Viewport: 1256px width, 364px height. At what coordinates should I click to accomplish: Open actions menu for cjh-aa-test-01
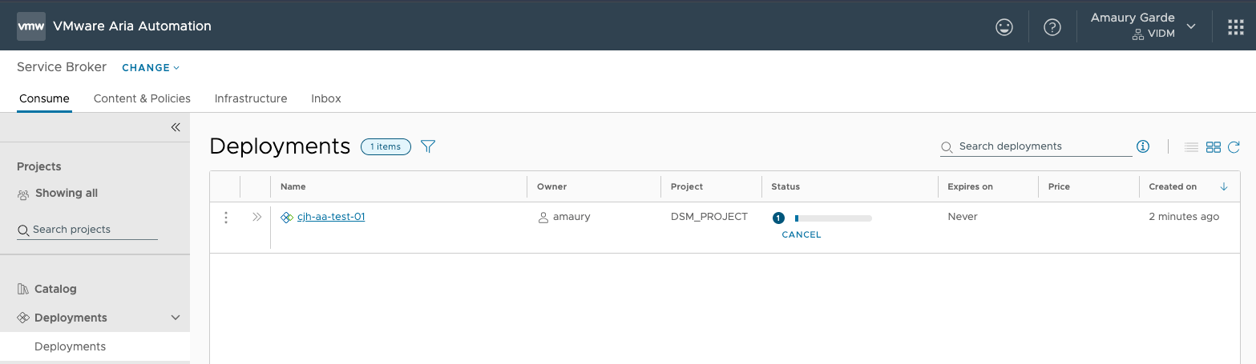(226, 218)
